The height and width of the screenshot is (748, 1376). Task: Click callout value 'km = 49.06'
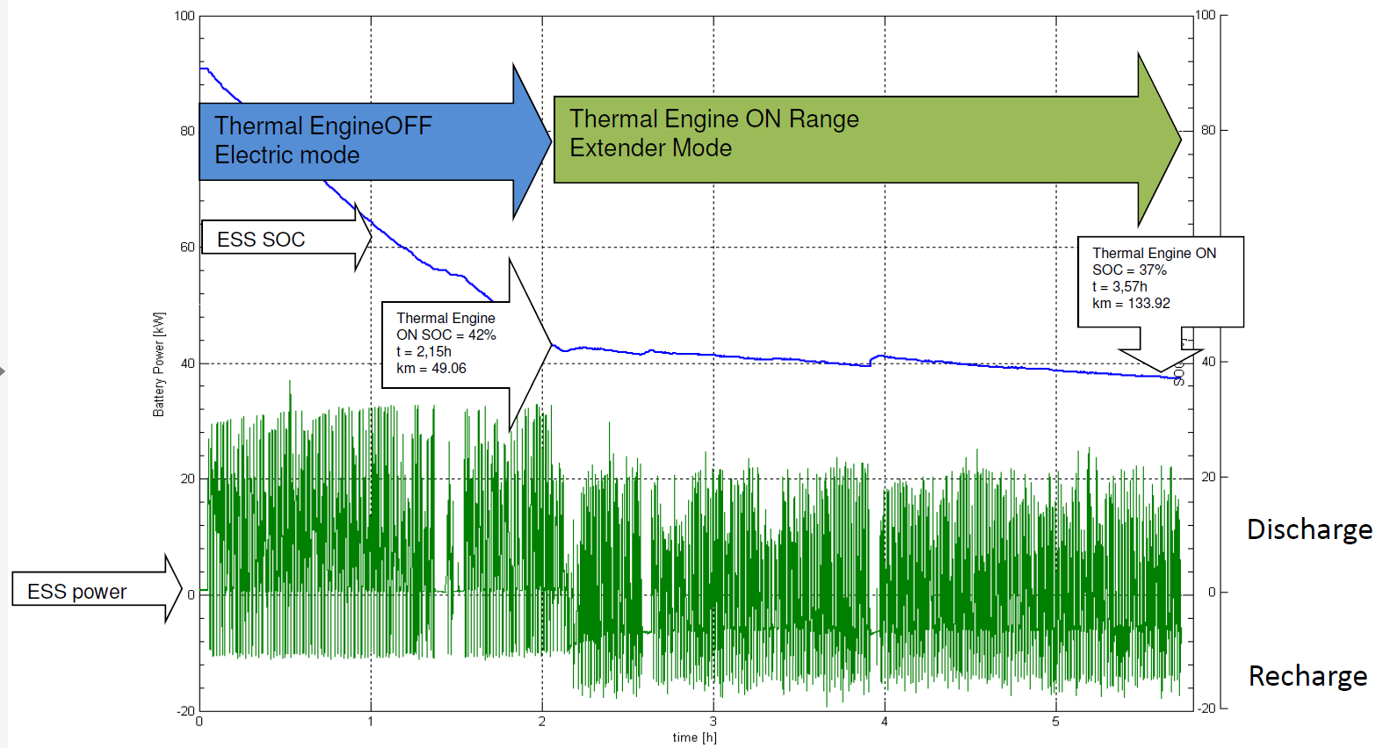pyautogui.click(x=431, y=369)
